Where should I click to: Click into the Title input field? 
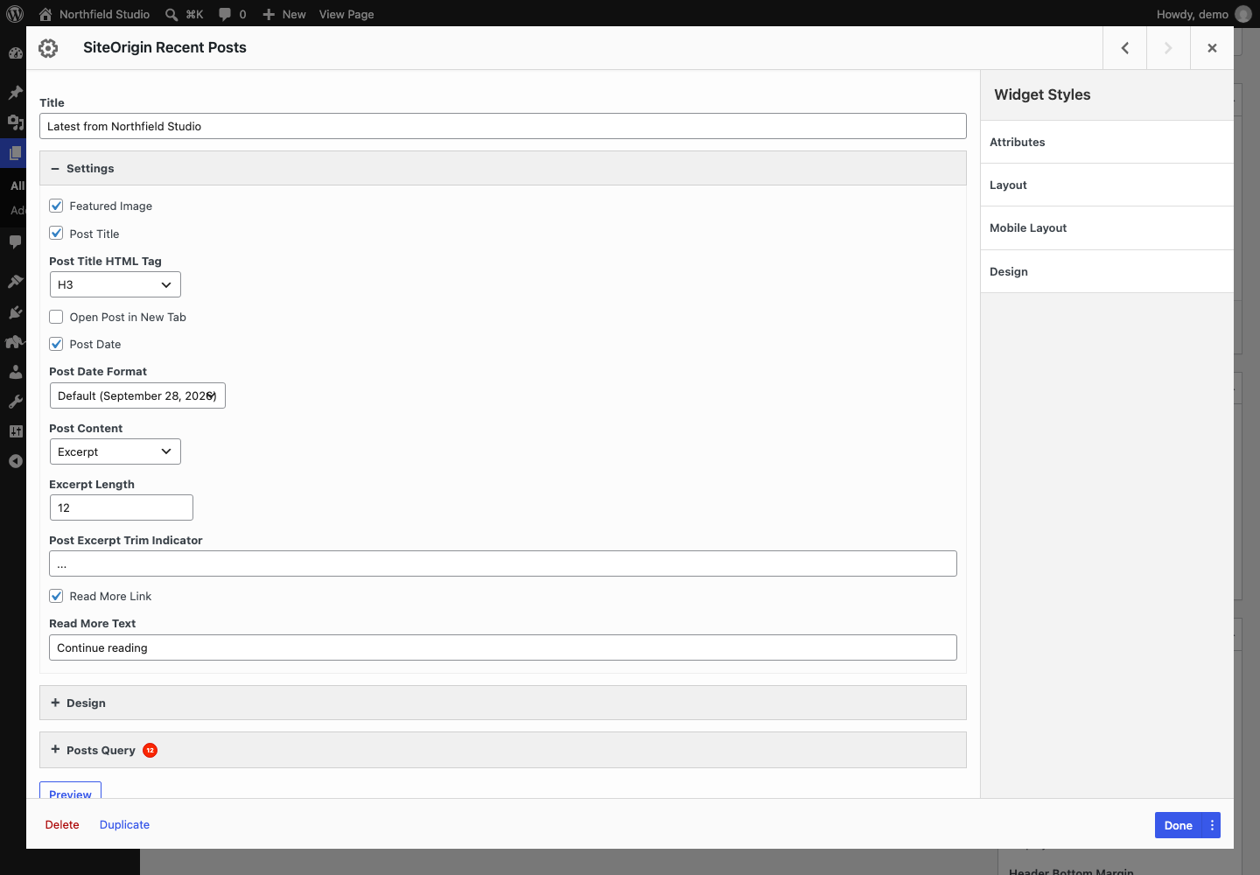pyautogui.click(x=503, y=126)
